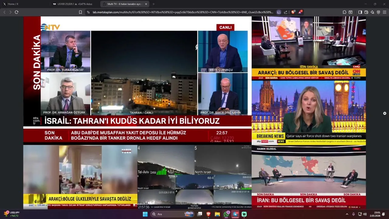Open Windows Start menu
This screenshot has height=219, width=389.
click(145, 214)
